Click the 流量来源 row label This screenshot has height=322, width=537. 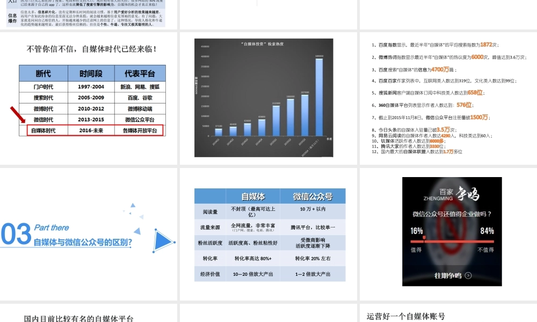211,227
